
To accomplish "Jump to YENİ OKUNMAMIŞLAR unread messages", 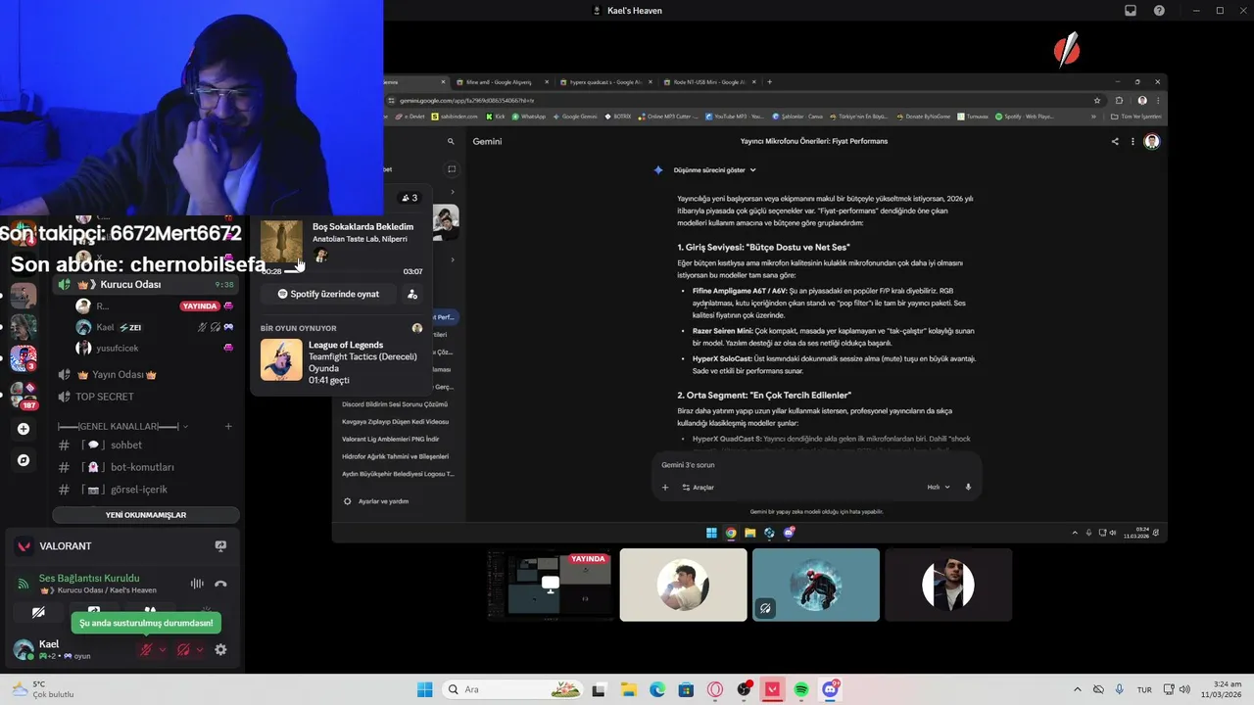I will (146, 515).
